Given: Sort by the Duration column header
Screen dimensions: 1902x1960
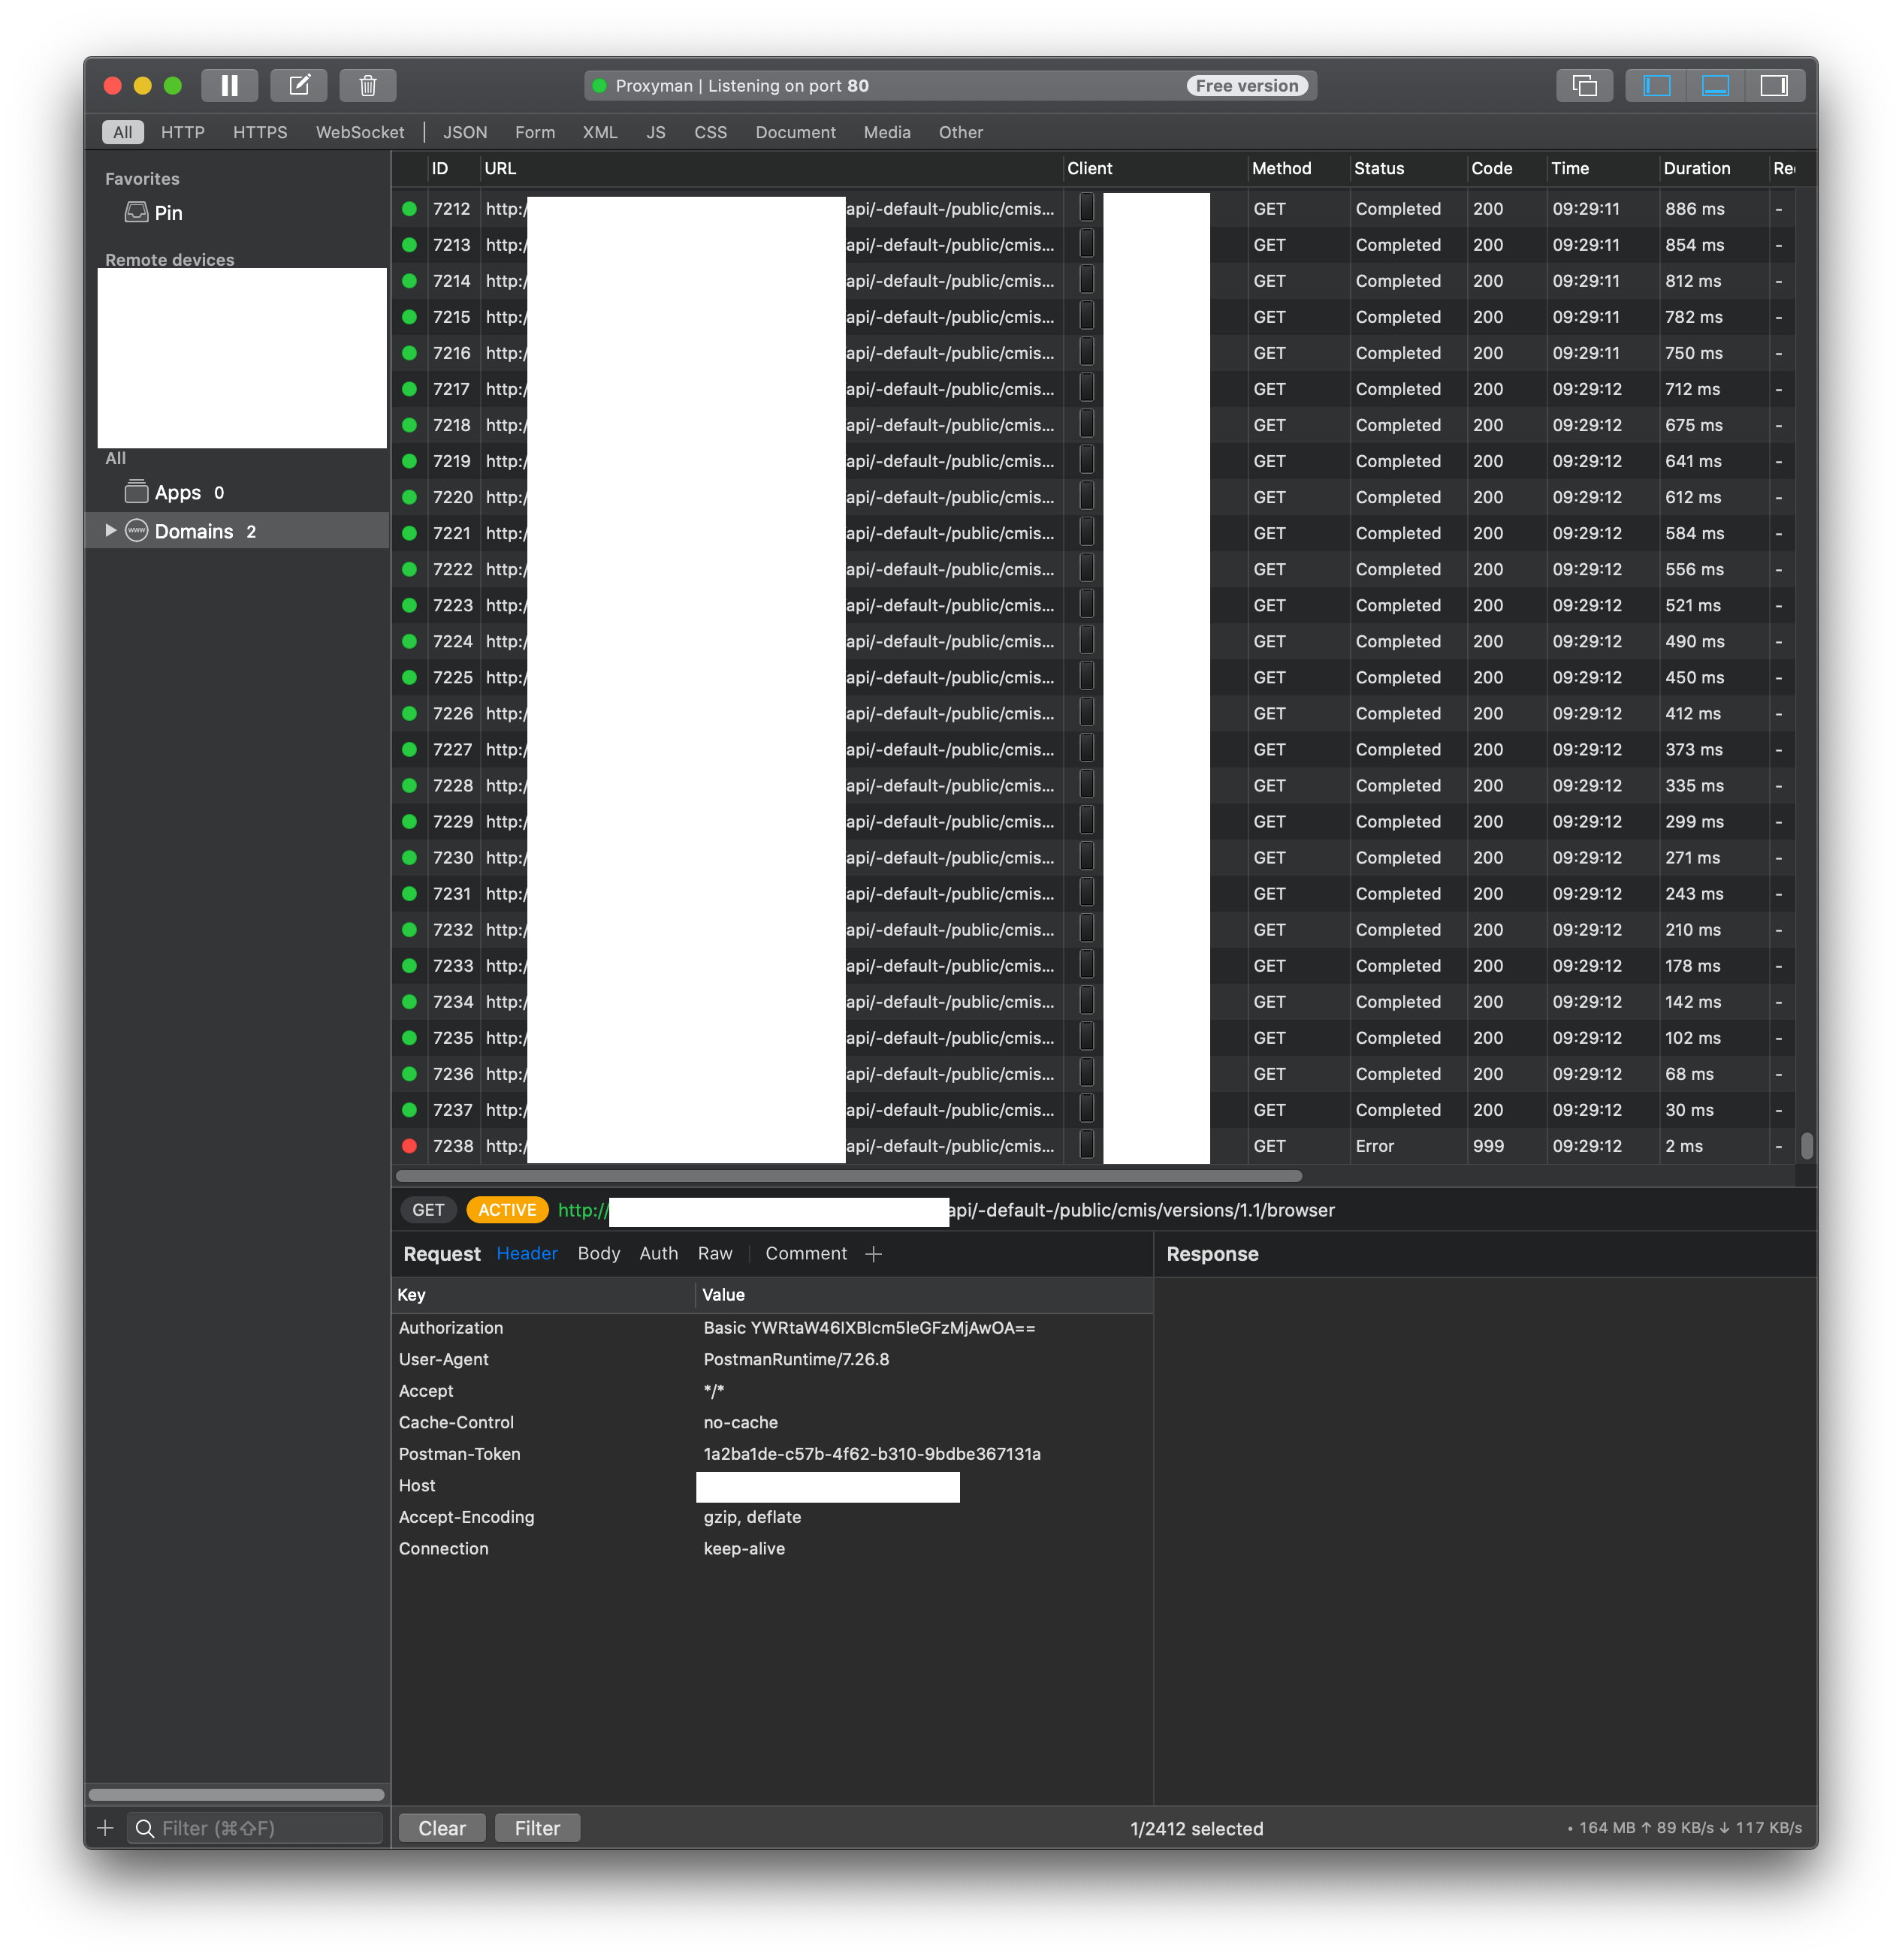Looking at the screenshot, I should (1696, 168).
